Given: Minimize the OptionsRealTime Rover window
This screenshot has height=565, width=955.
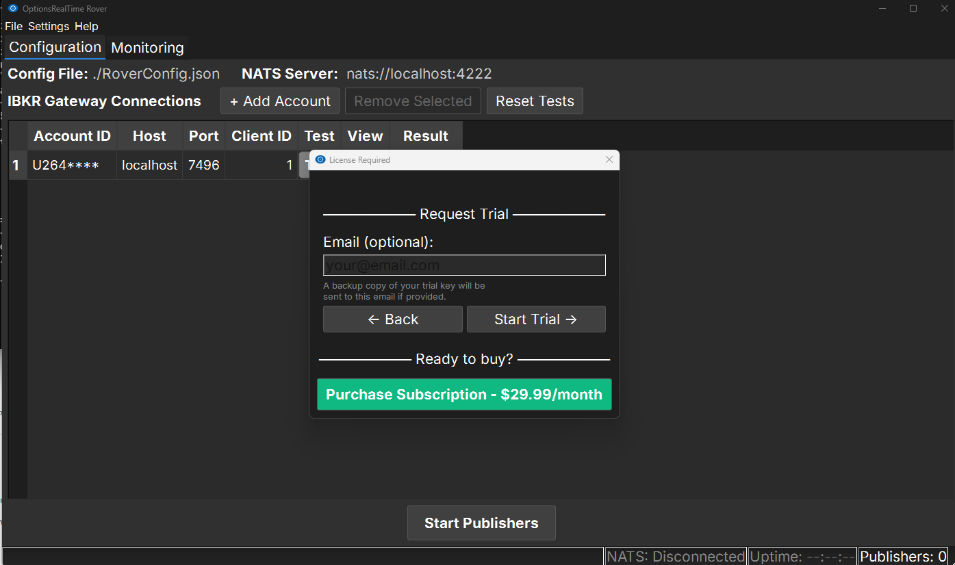Looking at the screenshot, I should pyautogui.click(x=882, y=9).
